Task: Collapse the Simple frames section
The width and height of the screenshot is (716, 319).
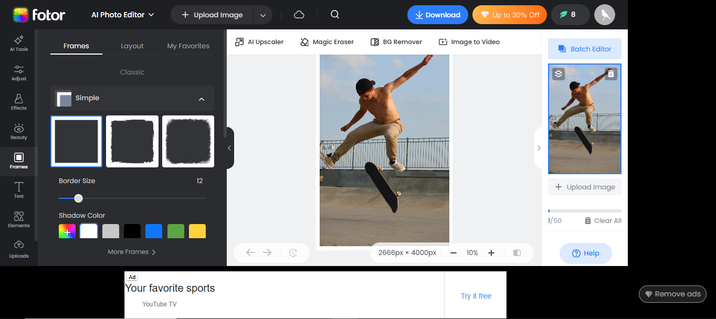Action: [202, 99]
